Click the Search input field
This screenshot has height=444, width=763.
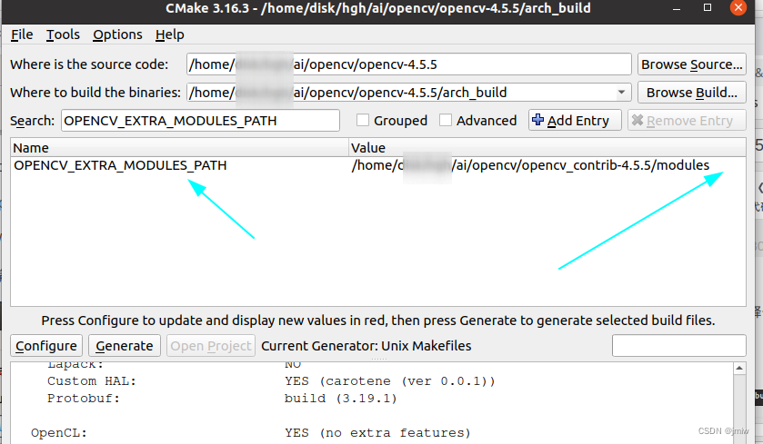point(200,121)
